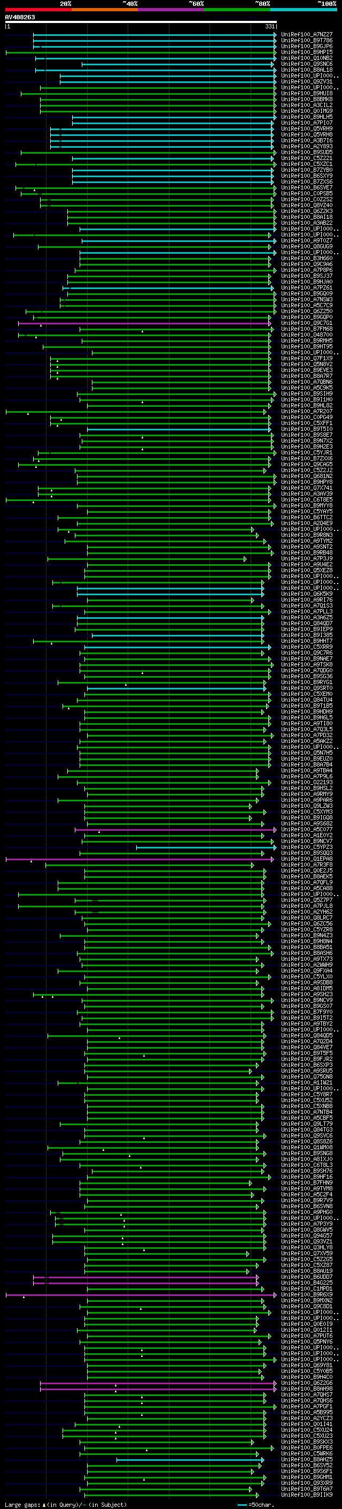Click the UniRef100_A3CIL2 label
Viewport: 342px width, 1509px height.
(x=306, y=105)
